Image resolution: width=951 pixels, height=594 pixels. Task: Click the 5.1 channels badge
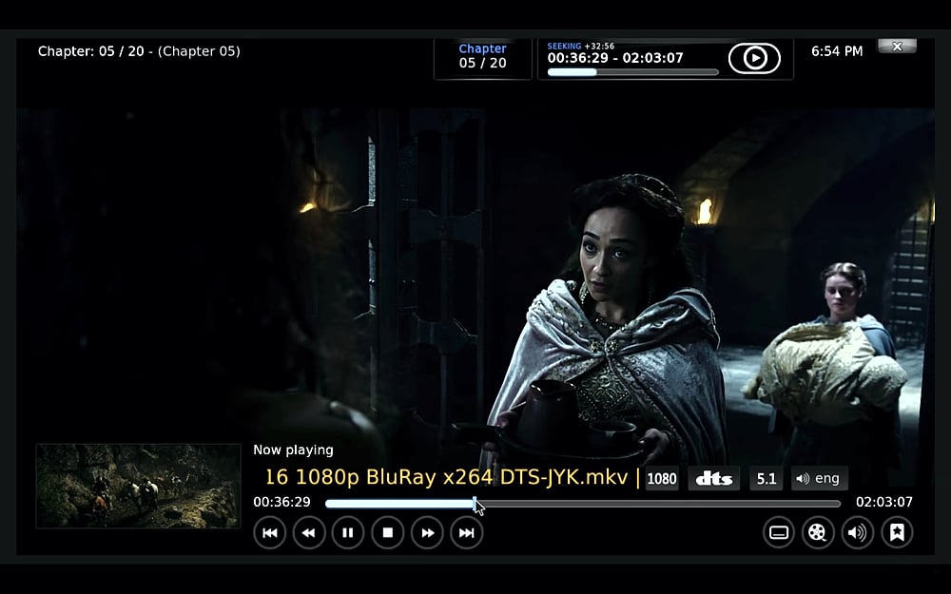[766, 479]
